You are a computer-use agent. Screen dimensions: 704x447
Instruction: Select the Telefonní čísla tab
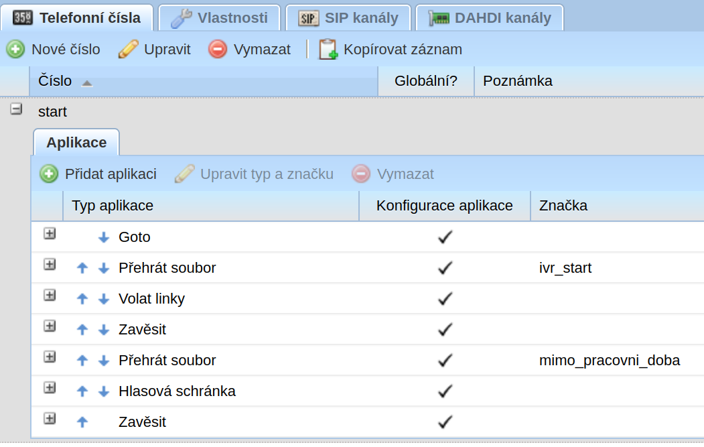(x=77, y=18)
